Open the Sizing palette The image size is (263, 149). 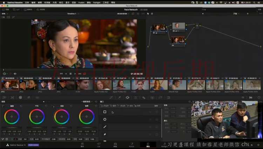point(160,97)
